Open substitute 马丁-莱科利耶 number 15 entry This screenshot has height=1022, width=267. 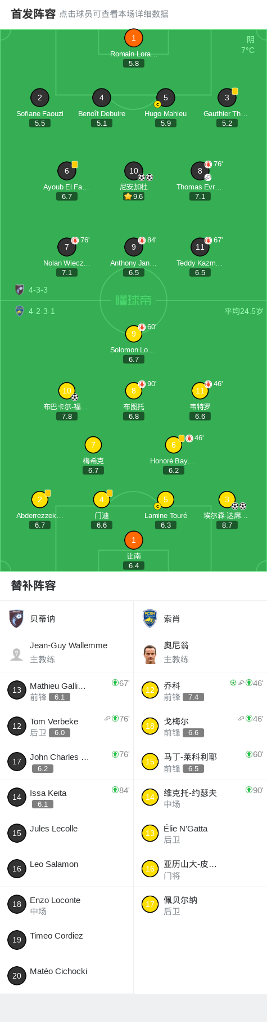(200, 762)
